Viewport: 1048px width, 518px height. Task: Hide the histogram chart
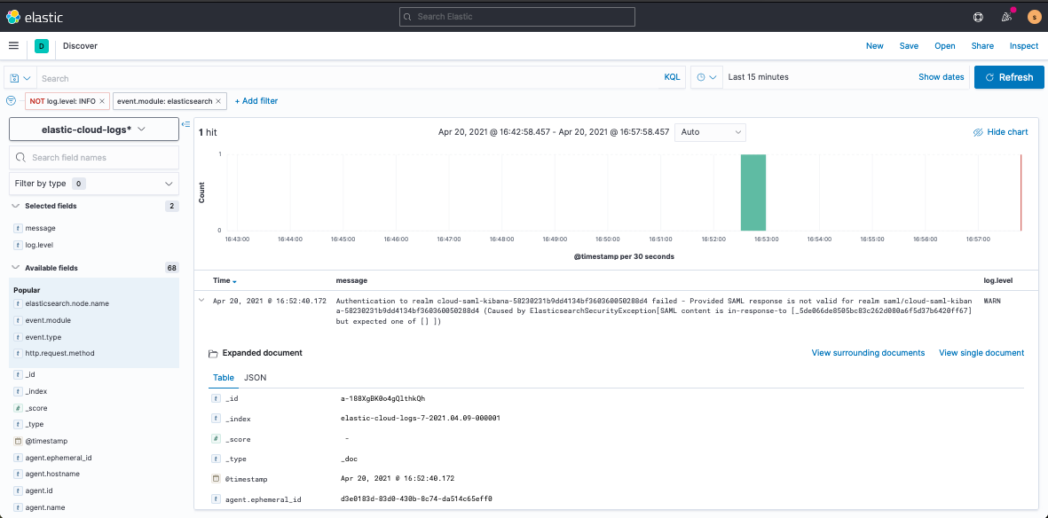pos(1001,131)
